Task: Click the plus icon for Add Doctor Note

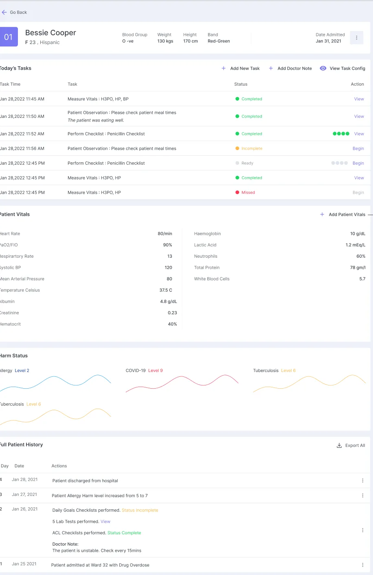Action: click(x=271, y=69)
